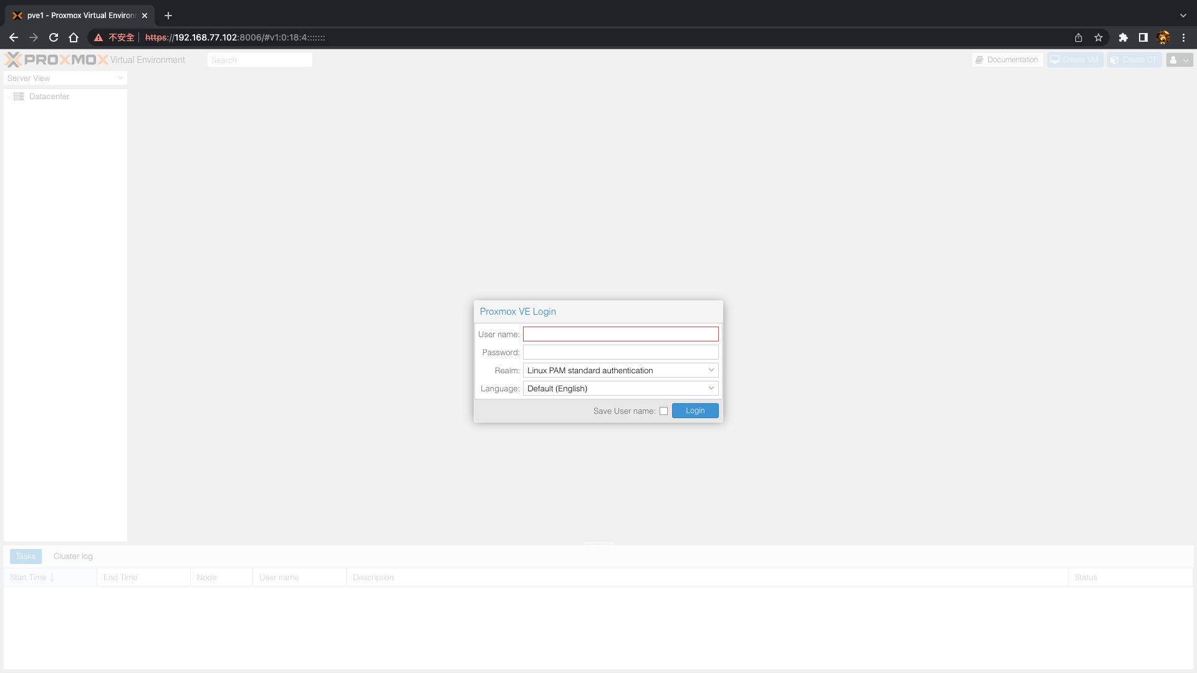This screenshot has height=673, width=1197.
Task: Open a new browser tab
Action: point(168,16)
